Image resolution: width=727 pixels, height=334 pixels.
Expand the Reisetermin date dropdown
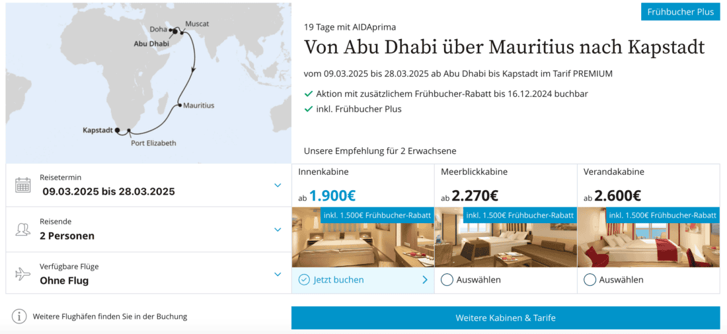pyautogui.click(x=278, y=185)
